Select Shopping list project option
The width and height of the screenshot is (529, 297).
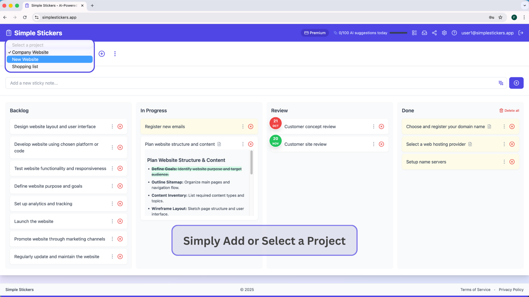25,67
